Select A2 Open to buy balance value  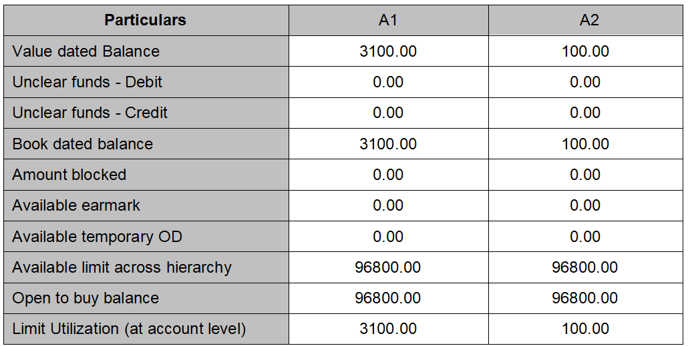click(x=585, y=298)
